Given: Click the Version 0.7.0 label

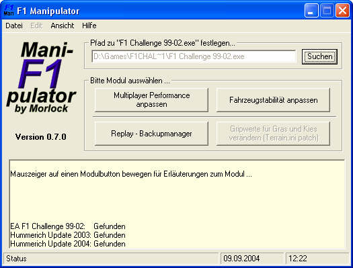Looking at the screenshot, I should [41, 137].
